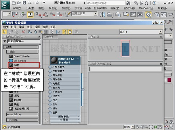175x130 pixels.
Task: Assign material to selection icon
Action: (x=16, y=32)
